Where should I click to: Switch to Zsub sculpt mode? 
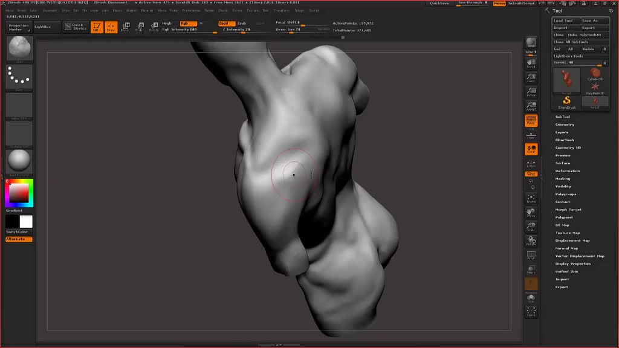242,24
